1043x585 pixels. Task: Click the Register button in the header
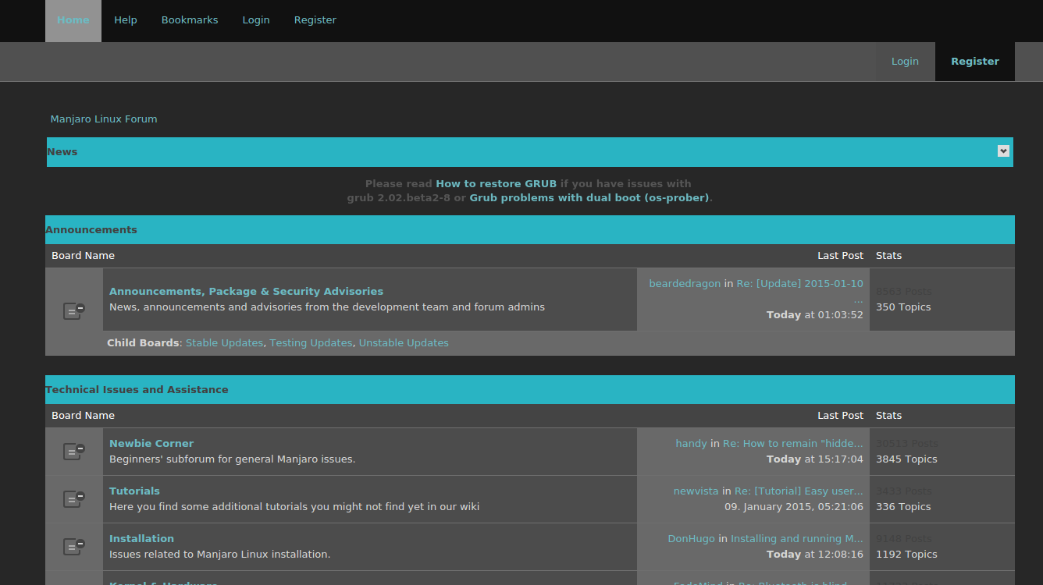pyautogui.click(x=974, y=61)
